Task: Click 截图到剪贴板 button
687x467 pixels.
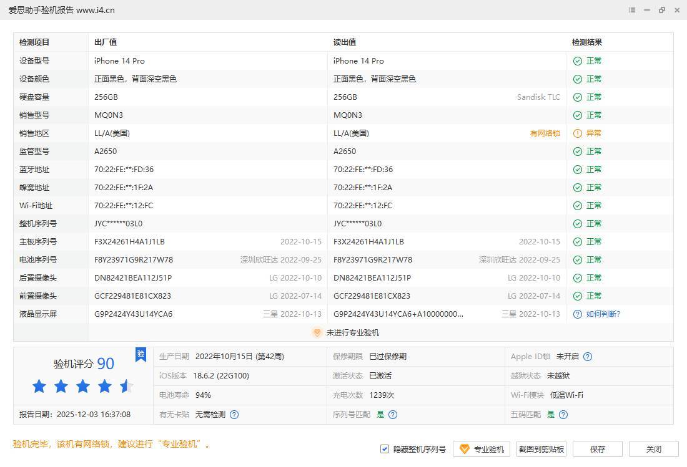Action: click(541, 449)
